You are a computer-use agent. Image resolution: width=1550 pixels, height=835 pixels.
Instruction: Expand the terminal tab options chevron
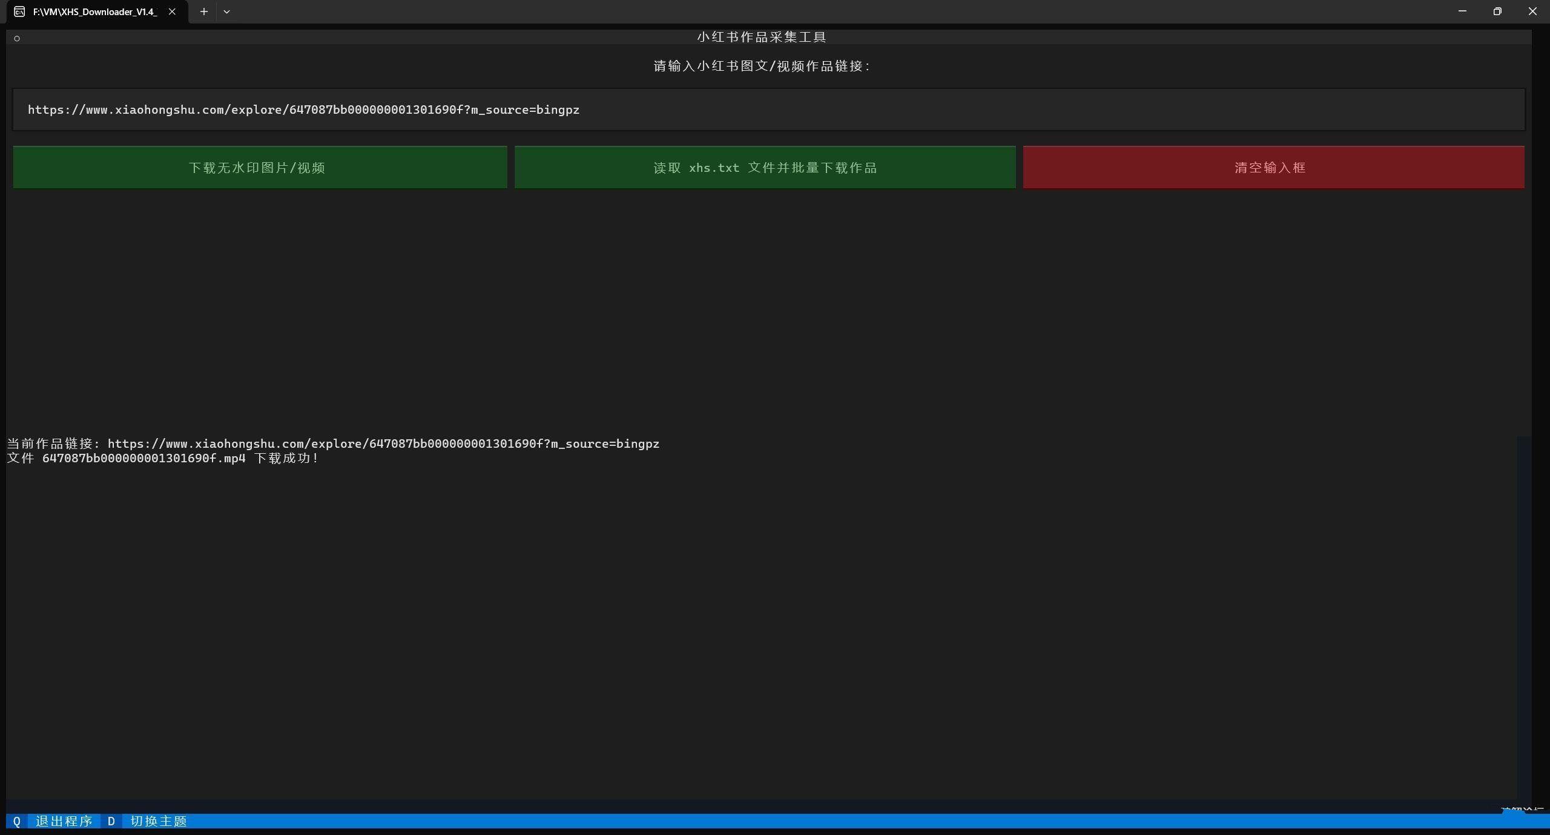coord(227,11)
